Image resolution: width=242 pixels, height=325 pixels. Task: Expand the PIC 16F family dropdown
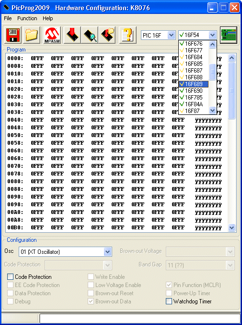pos(171,35)
